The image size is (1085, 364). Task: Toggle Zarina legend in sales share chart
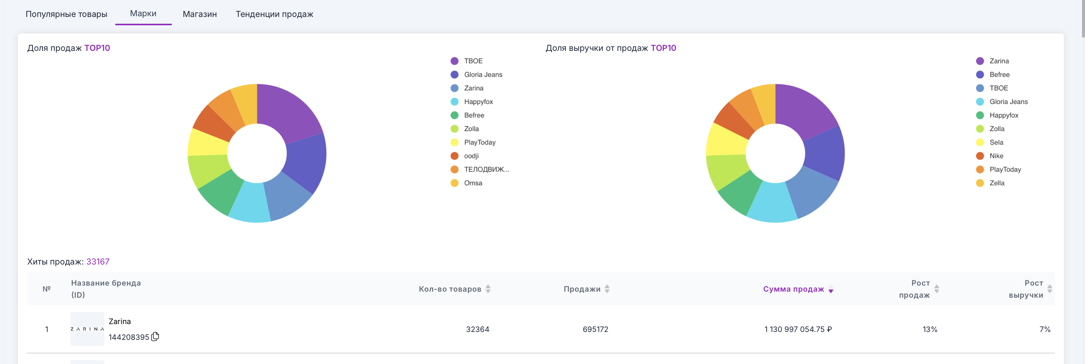(467, 88)
